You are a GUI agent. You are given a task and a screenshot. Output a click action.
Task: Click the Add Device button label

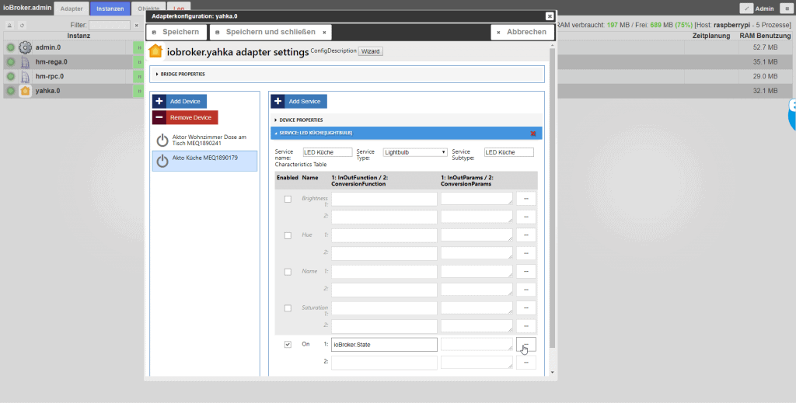(185, 102)
